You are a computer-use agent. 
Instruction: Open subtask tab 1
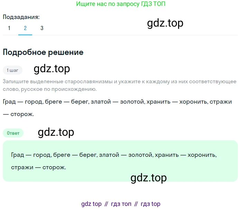click(9, 28)
